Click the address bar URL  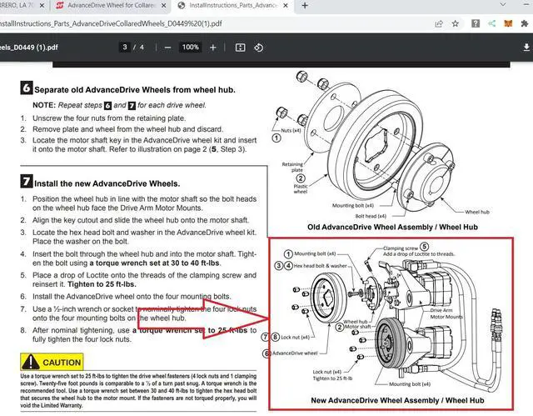coord(111,23)
